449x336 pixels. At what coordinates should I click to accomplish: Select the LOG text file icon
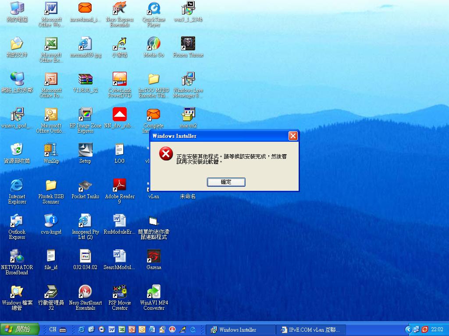(120, 154)
